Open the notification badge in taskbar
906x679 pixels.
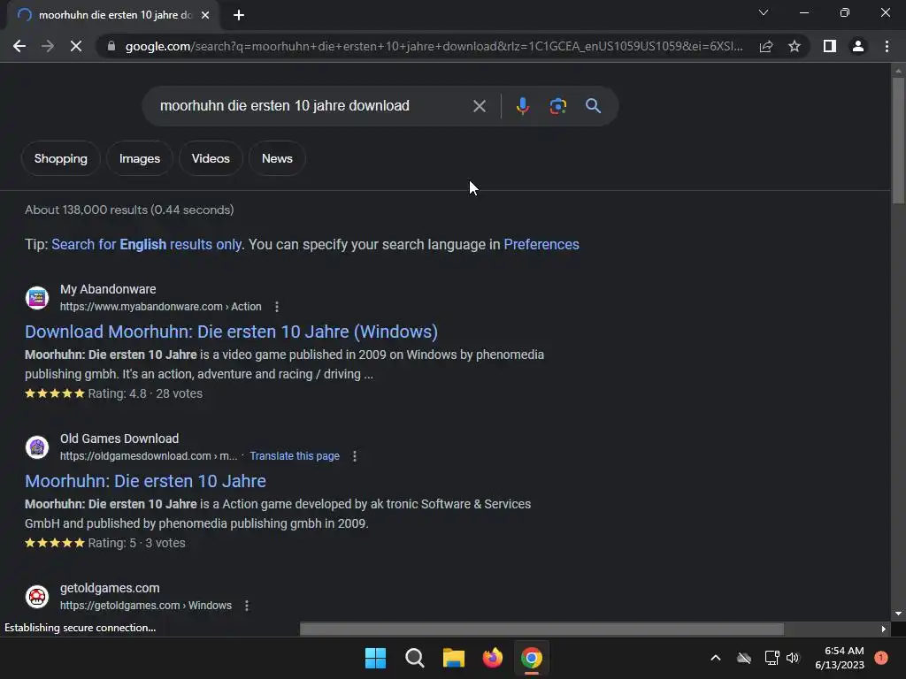pyautogui.click(x=881, y=657)
